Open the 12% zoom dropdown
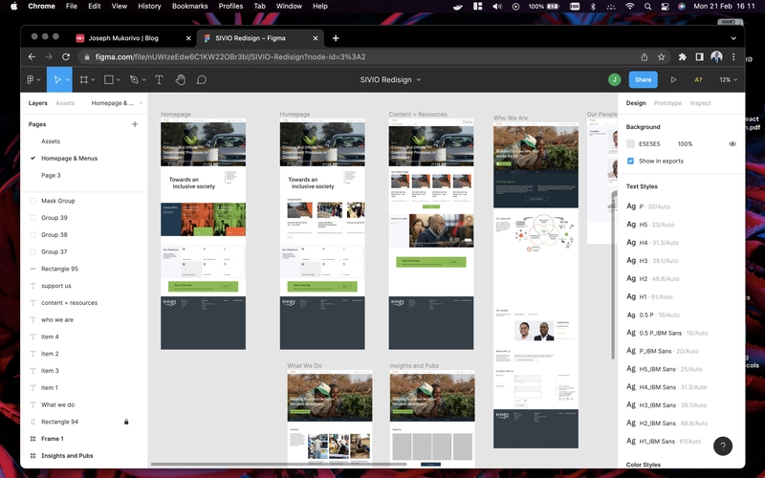This screenshot has width=765, height=478. coord(728,80)
